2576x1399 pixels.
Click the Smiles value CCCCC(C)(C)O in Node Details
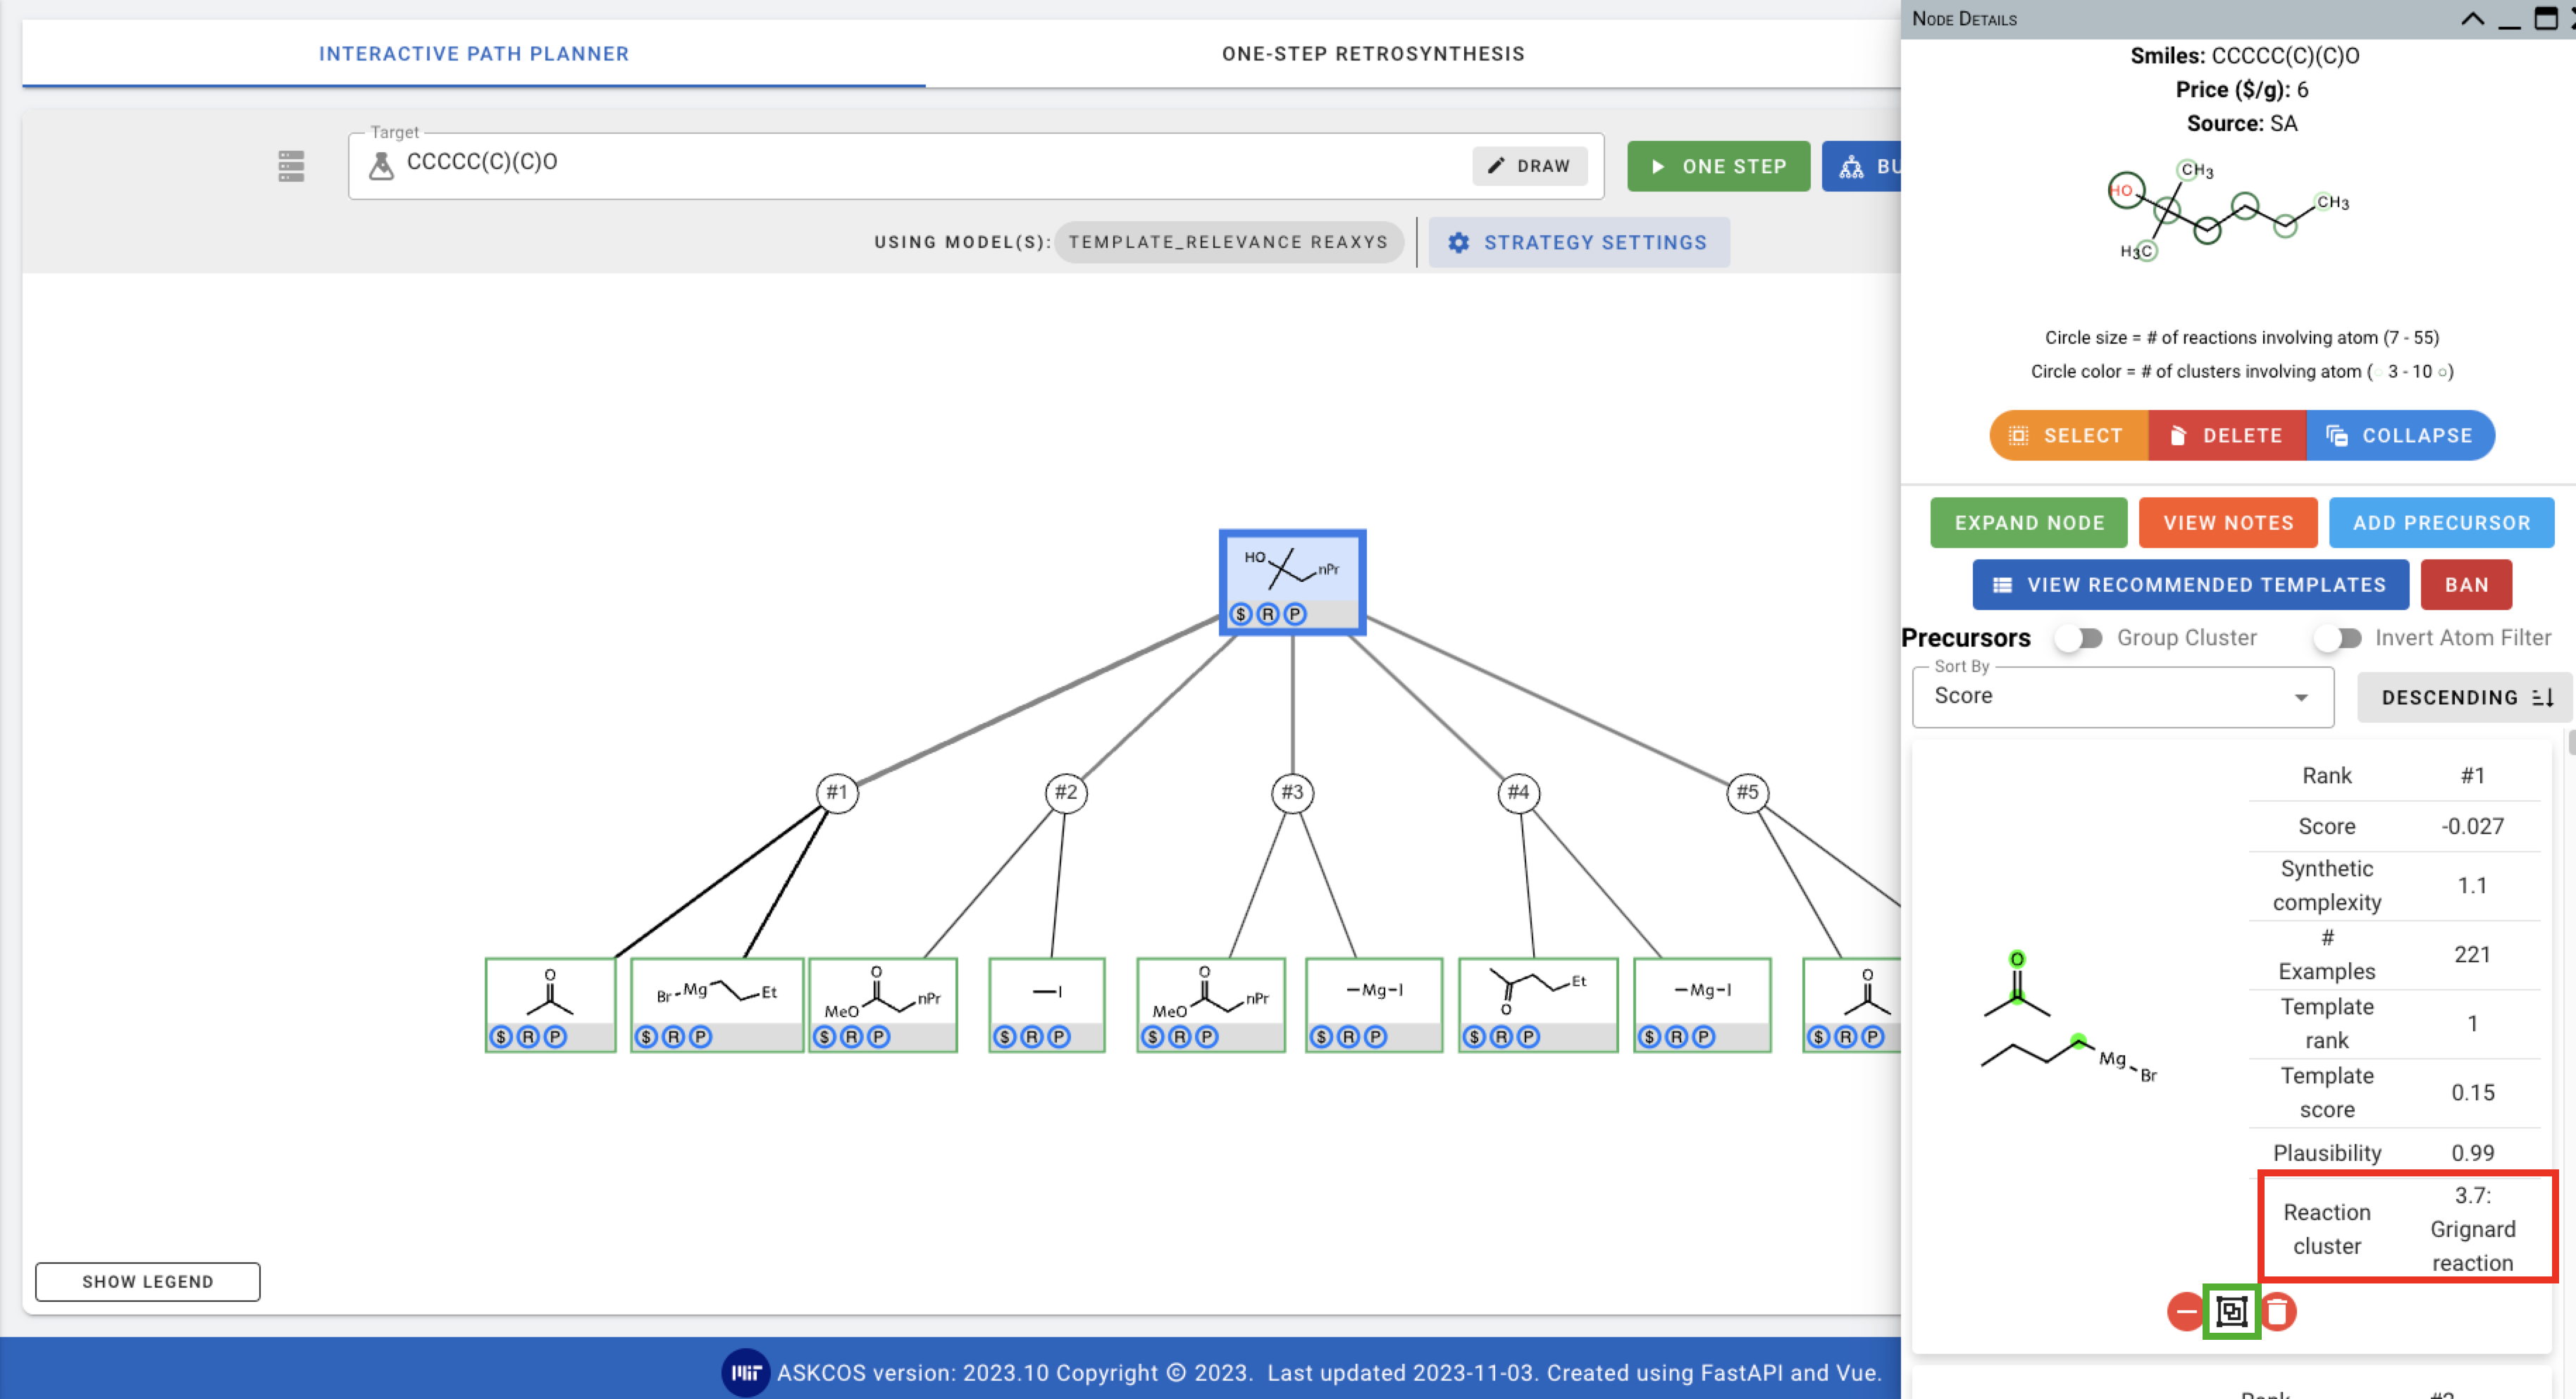point(2285,56)
